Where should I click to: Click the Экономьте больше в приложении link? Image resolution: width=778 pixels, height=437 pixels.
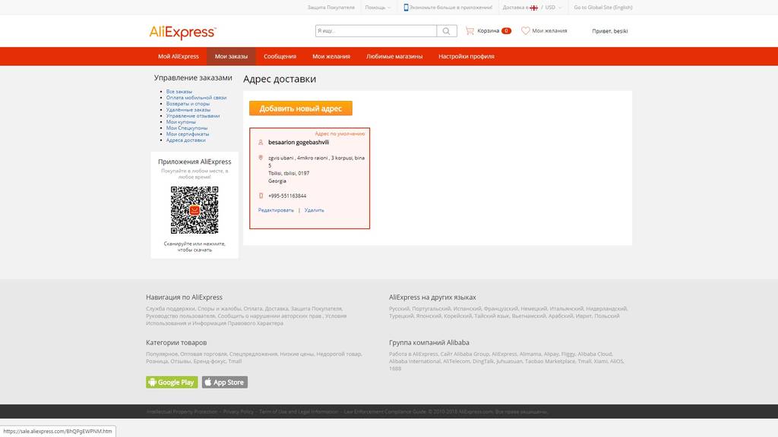[451, 8]
